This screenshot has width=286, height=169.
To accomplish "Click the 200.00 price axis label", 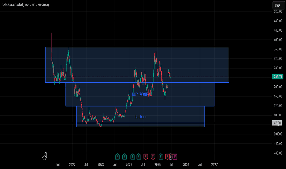I will (x=278, y=87).
